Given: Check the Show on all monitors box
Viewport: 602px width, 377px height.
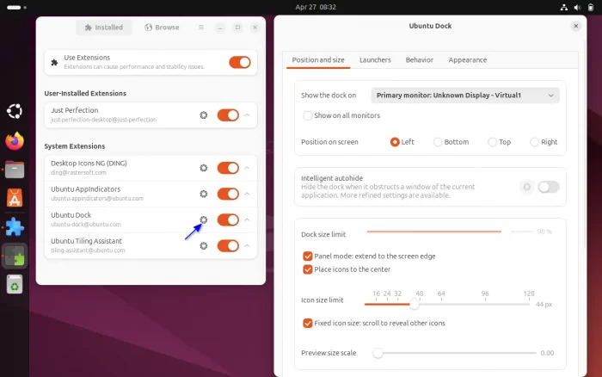Looking at the screenshot, I should pyautogui.click(x=308, y=115).
